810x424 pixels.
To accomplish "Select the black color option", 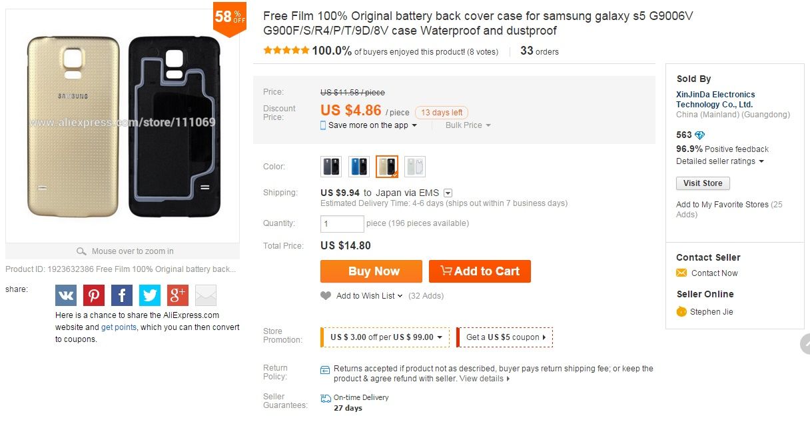I will click(331, 167).
